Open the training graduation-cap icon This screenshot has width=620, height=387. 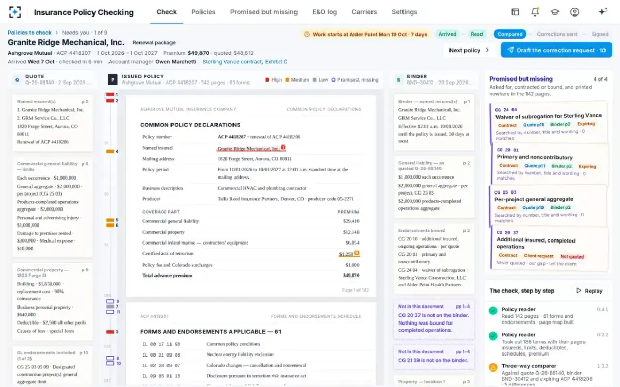pyautogui.click(x=554, y=12)
